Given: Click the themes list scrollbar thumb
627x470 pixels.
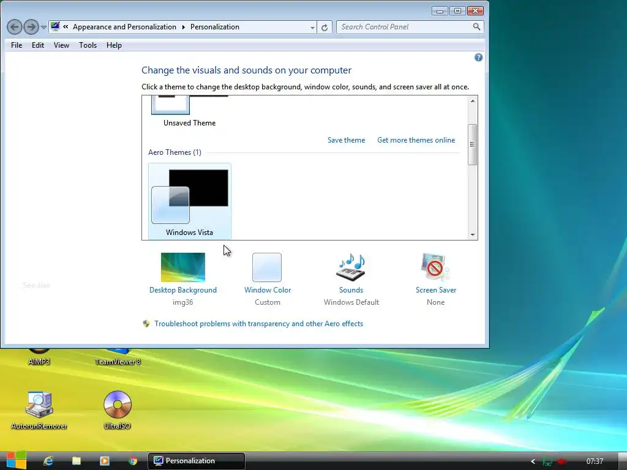Looking at the screenshot, I should click(472, 144).
